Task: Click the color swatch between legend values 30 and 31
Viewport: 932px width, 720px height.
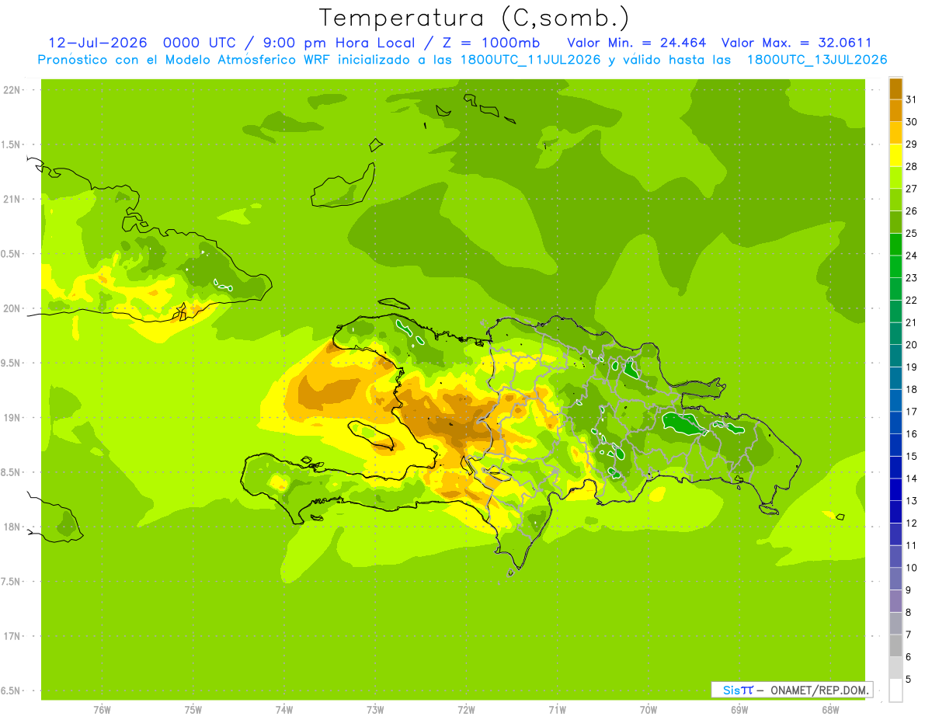Action: coord(895,111)
